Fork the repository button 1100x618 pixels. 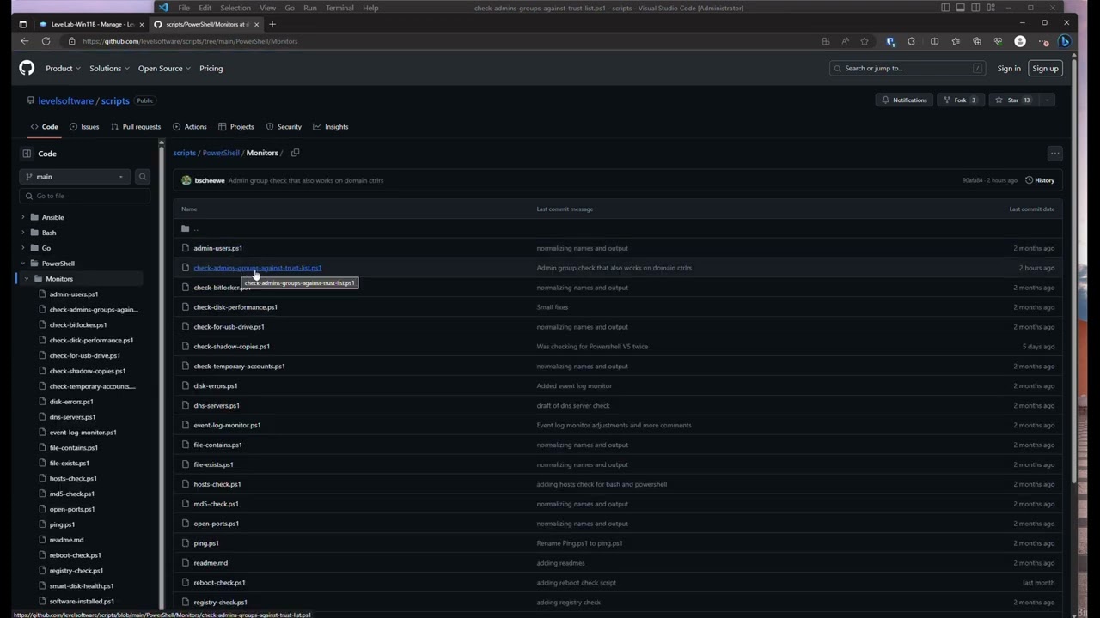[960, 100]
